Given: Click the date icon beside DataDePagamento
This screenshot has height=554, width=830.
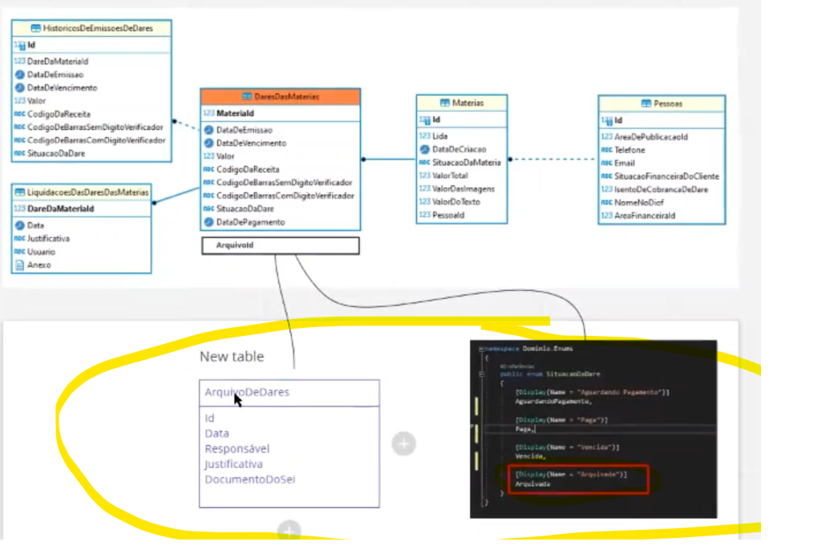Looking at the screenshot, I should [209, 222].
